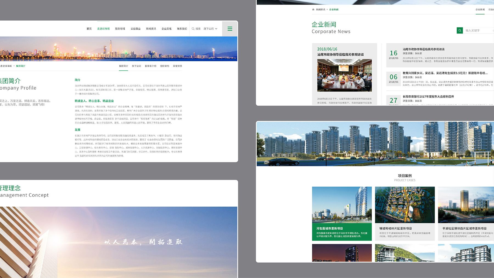Open the 辅城坳岭片区更新项目 project thumbnail
This screenshot has width=494, height=278.
click(x=405, y=214)
